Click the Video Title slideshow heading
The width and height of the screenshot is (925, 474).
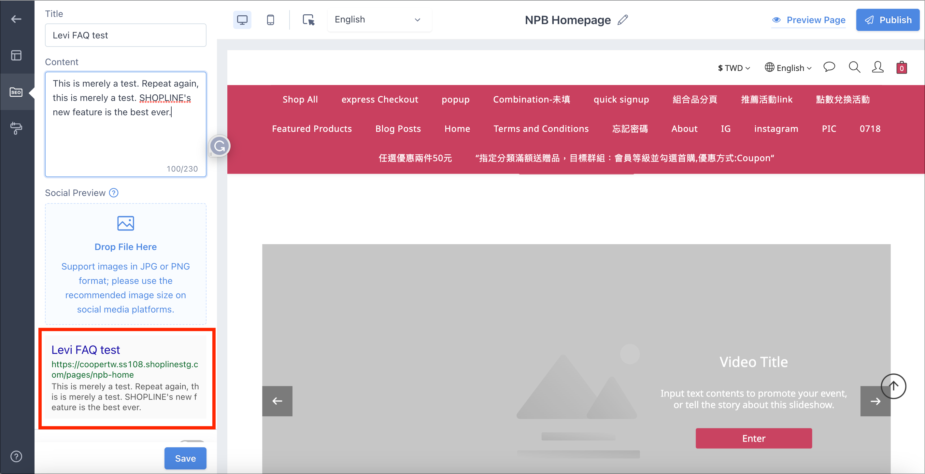point(754,362)
